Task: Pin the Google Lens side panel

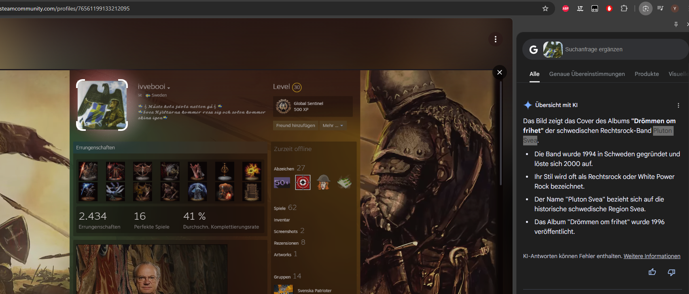Action: [676, 25]
